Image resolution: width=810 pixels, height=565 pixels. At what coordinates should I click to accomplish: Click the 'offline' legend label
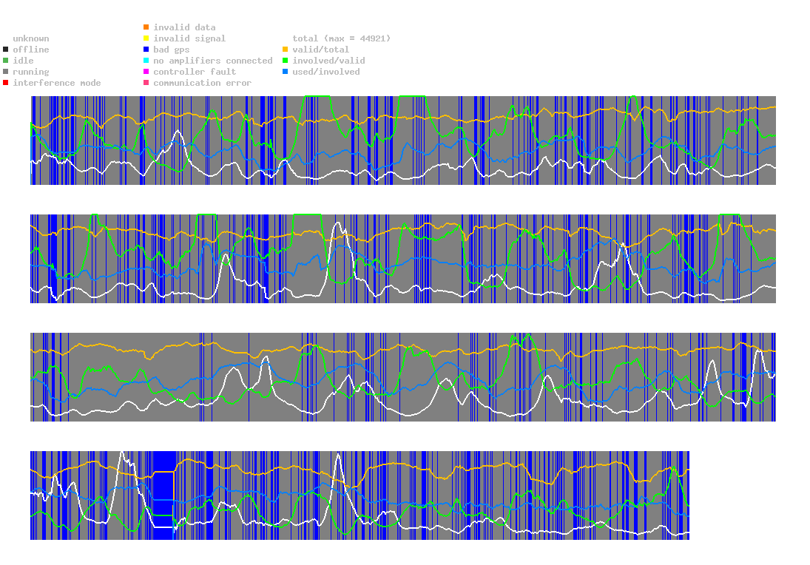point(31,50)
